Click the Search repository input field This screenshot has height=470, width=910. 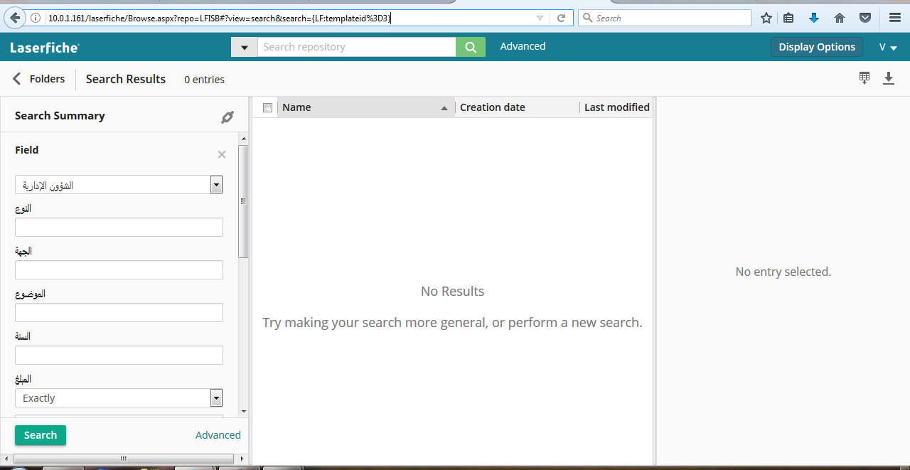coord(355,47)
